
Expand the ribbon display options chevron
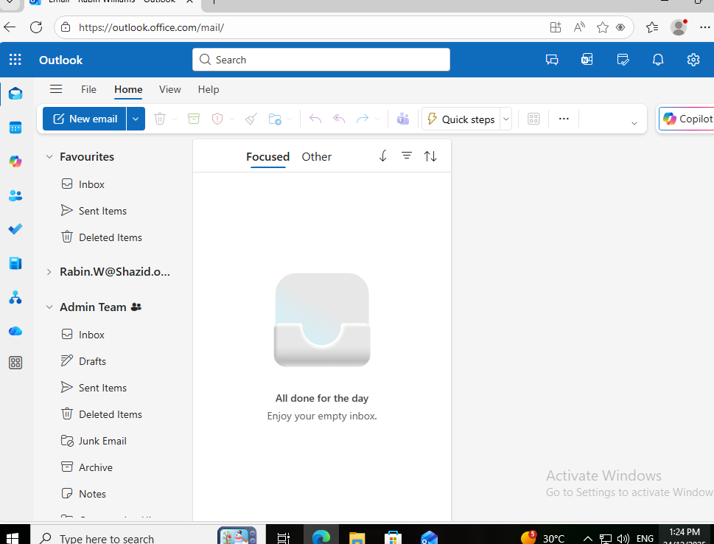[x=634, y=124]
